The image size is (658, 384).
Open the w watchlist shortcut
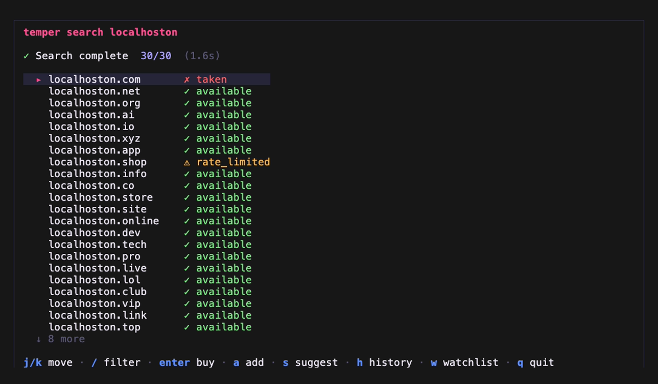(464, 363)
